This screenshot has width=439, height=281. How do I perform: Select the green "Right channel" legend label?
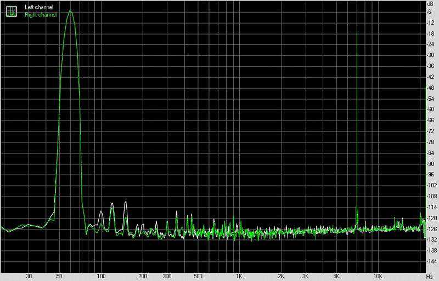40,15
